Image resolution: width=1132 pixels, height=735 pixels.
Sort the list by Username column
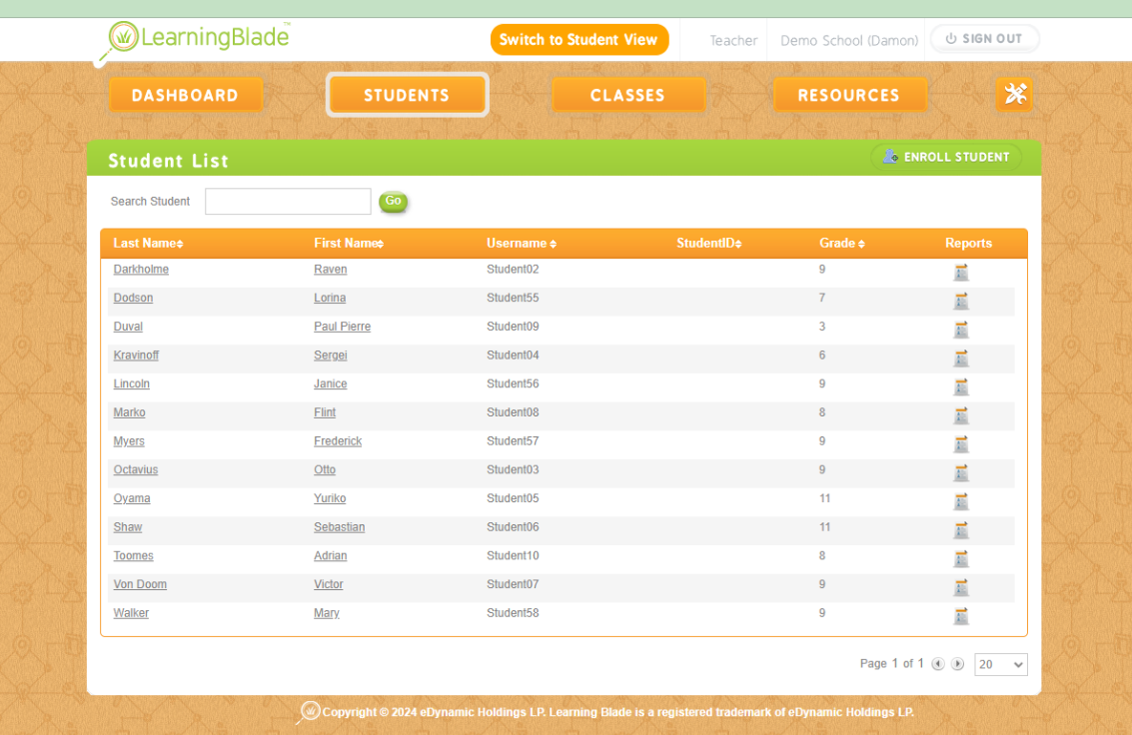coord(521,244)
